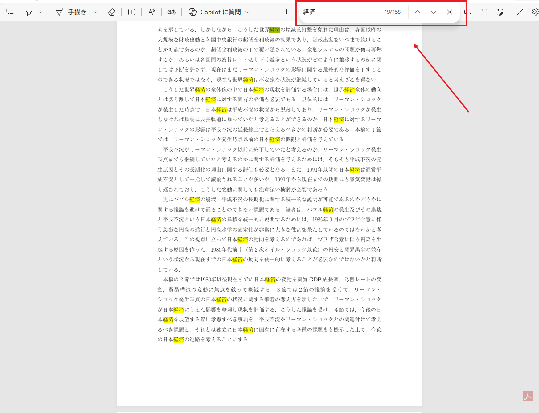
Task: Start read aloud feature
Action: (x=152, y=12)
